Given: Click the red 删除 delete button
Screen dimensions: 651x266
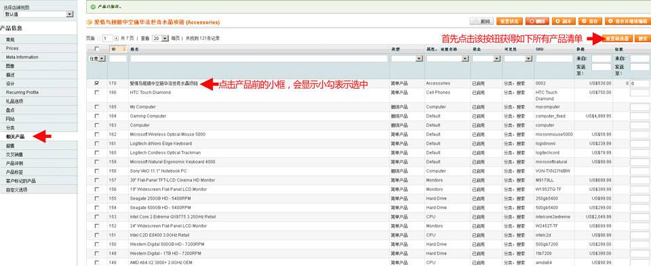Looking at the screenshot, I should point(537,22).
